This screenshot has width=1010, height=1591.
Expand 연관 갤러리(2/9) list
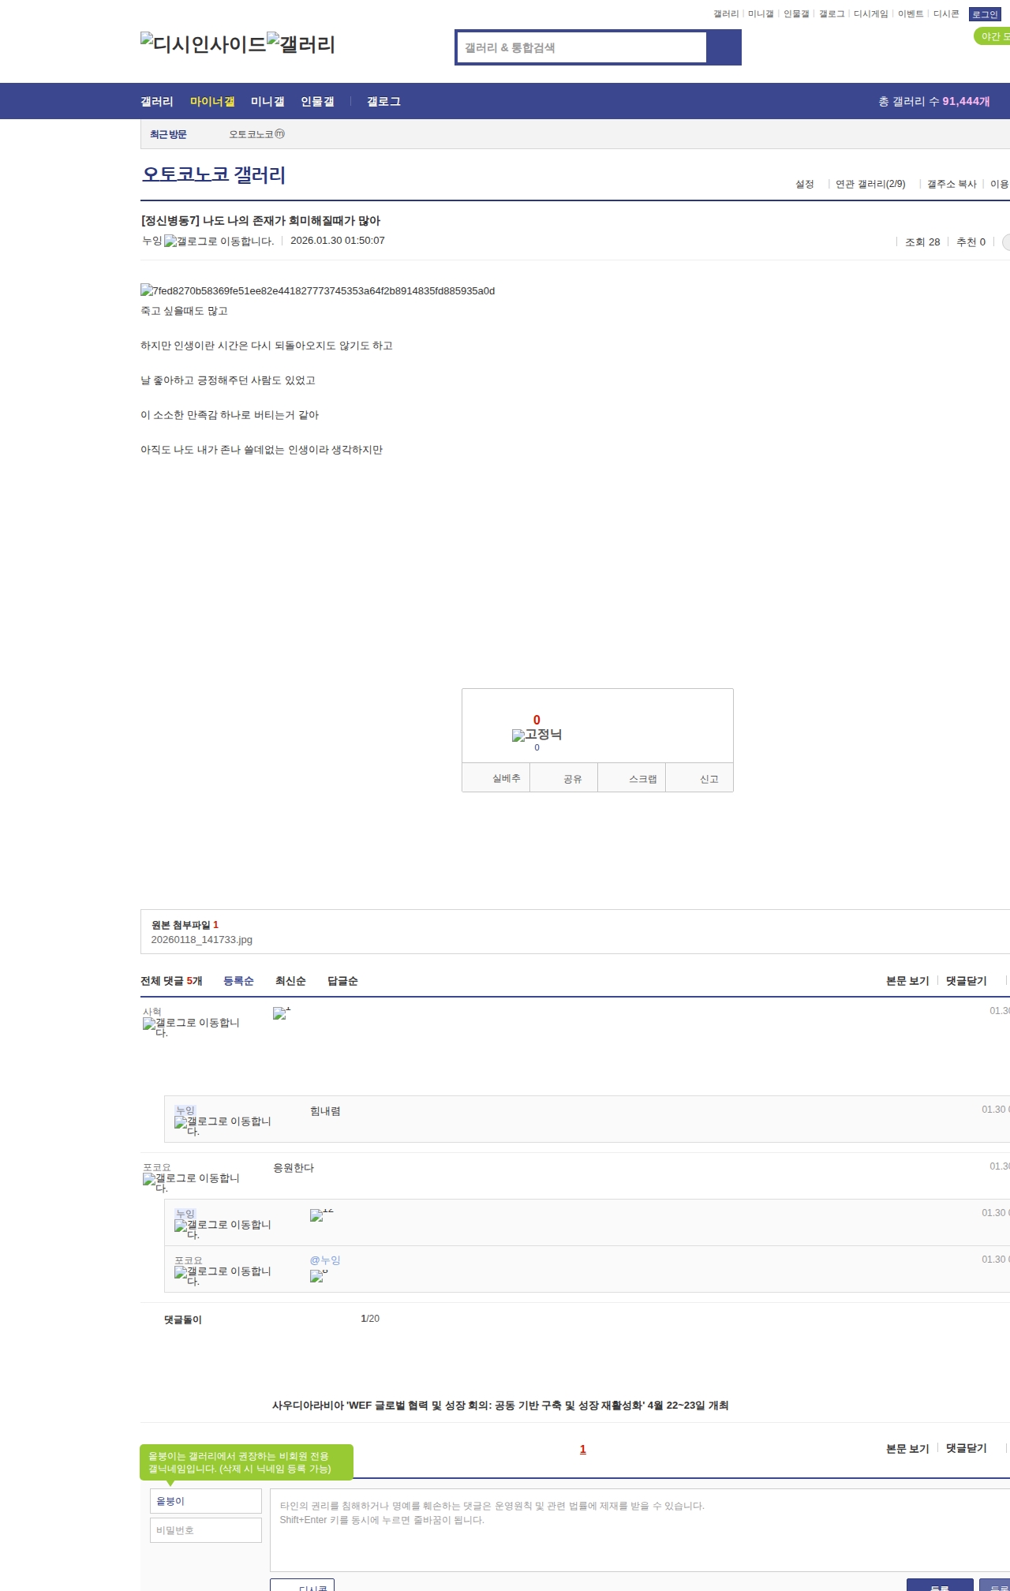tap(870, 184)
